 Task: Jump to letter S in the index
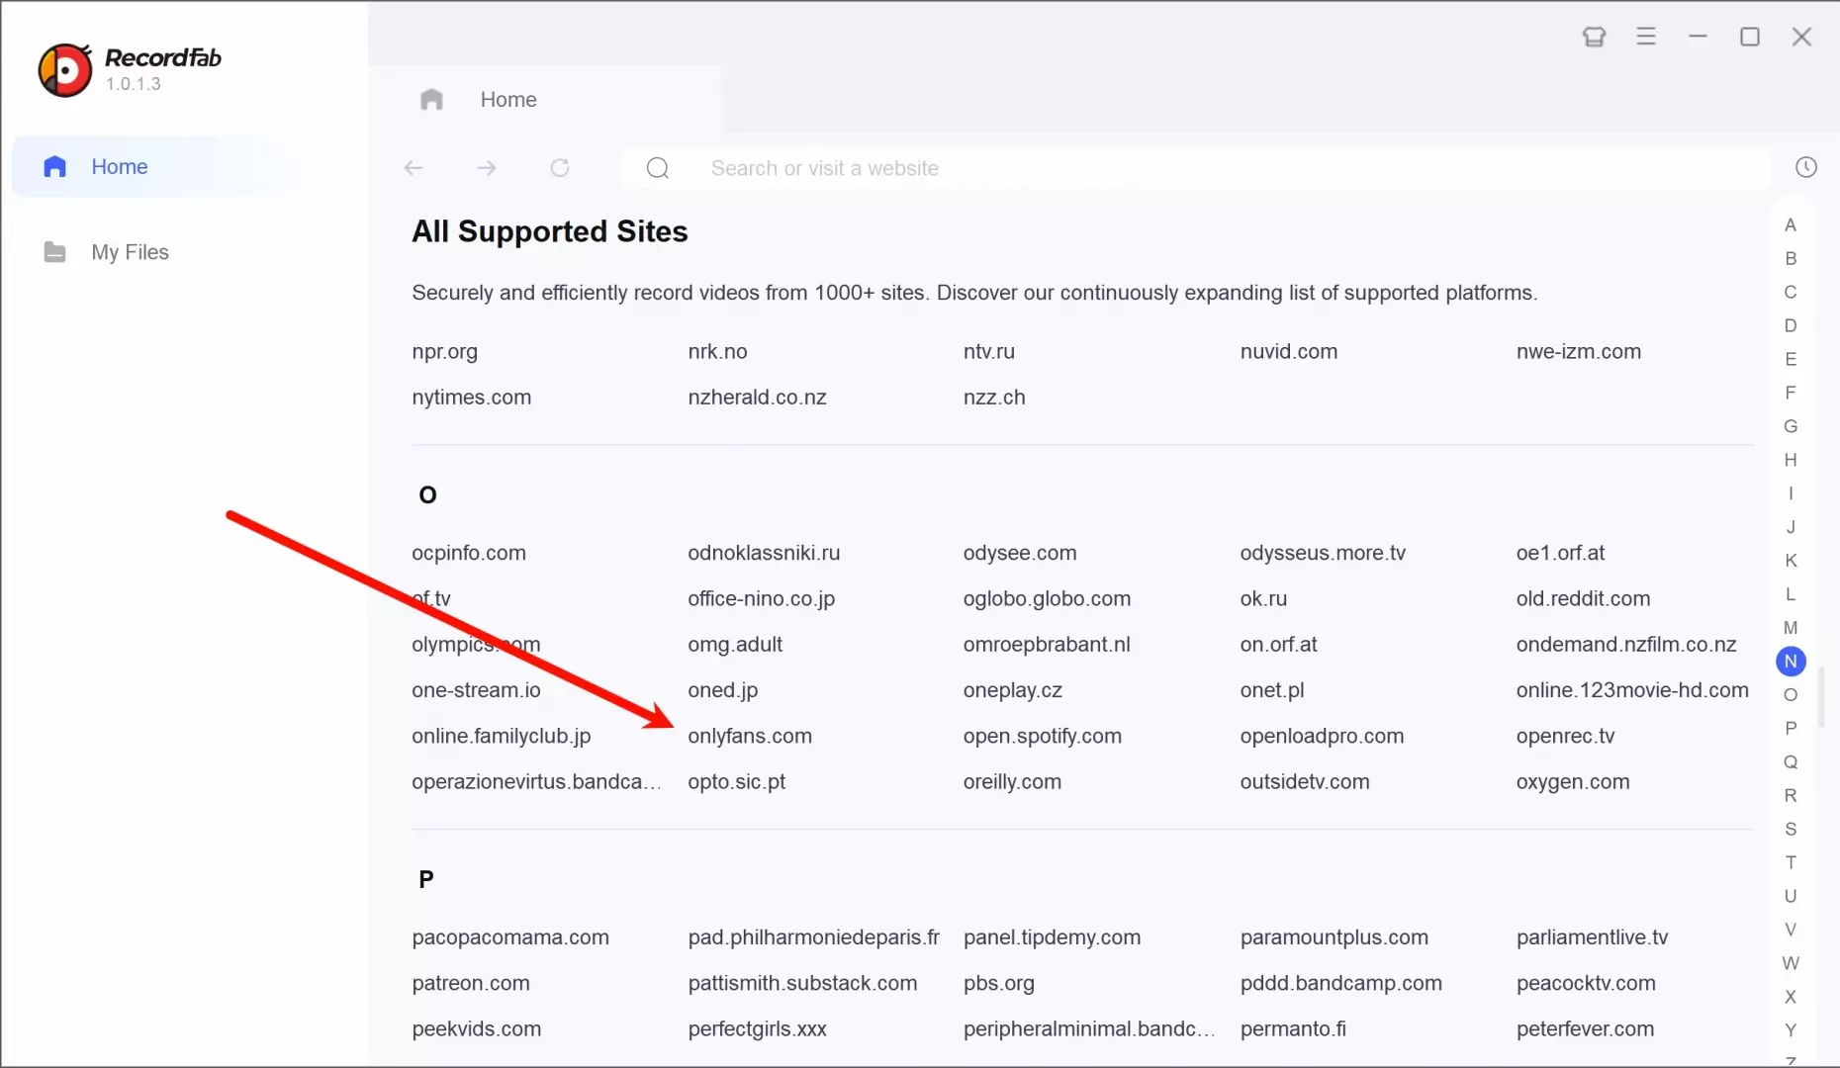(x=1791, y=830)
